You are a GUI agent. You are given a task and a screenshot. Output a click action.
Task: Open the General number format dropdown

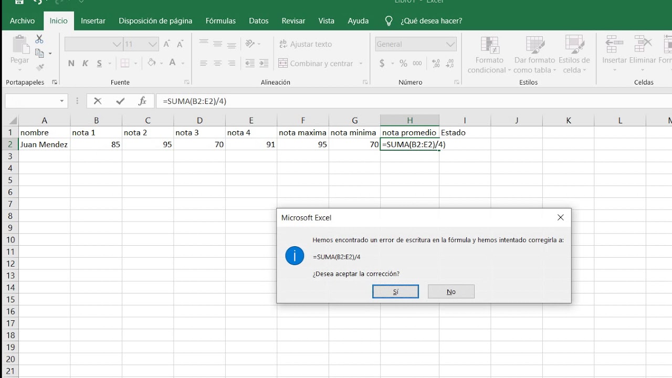450,44
